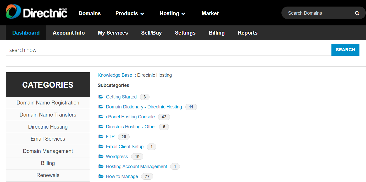This screenshot has height=182, width=366.
Task: Select Domain Name Transfers category
Action: (x=48, y=115)
